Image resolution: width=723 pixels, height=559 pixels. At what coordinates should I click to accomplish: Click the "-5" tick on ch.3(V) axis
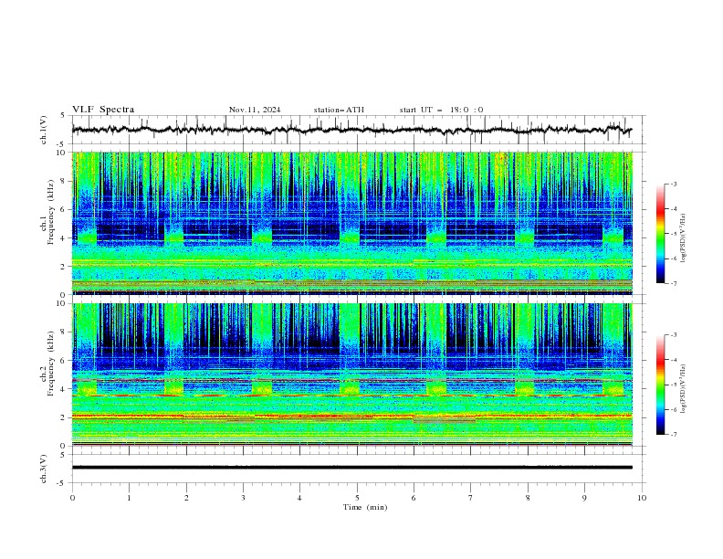click(x=62, y=483)
